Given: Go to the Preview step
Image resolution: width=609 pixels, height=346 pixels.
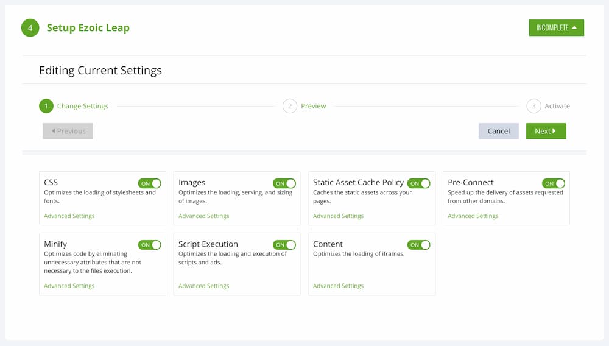Looking at the screenshot, I should (304, 106).
